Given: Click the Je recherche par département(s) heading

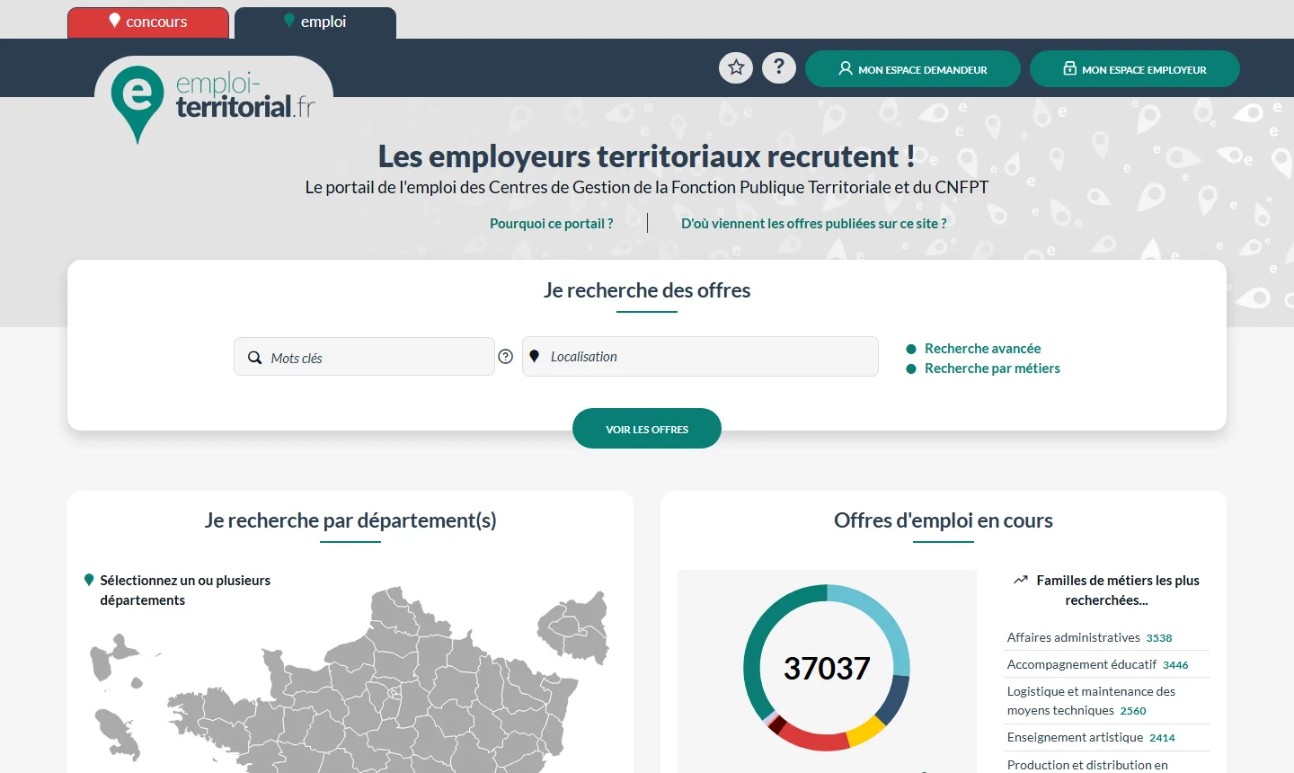Looking at the screenshot, I should point(350,520).
